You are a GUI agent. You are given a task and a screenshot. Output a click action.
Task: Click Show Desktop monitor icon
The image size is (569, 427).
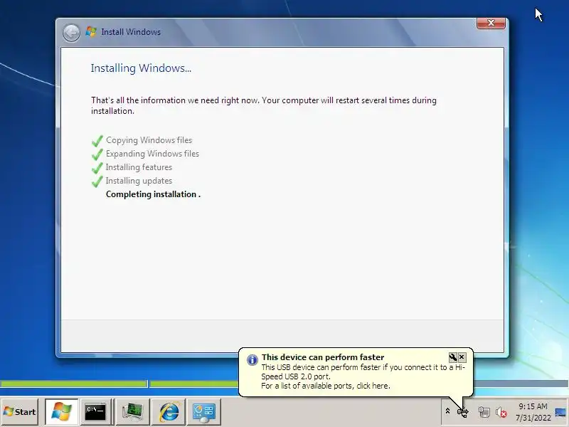pyautogui.click(x=561, y=412)
